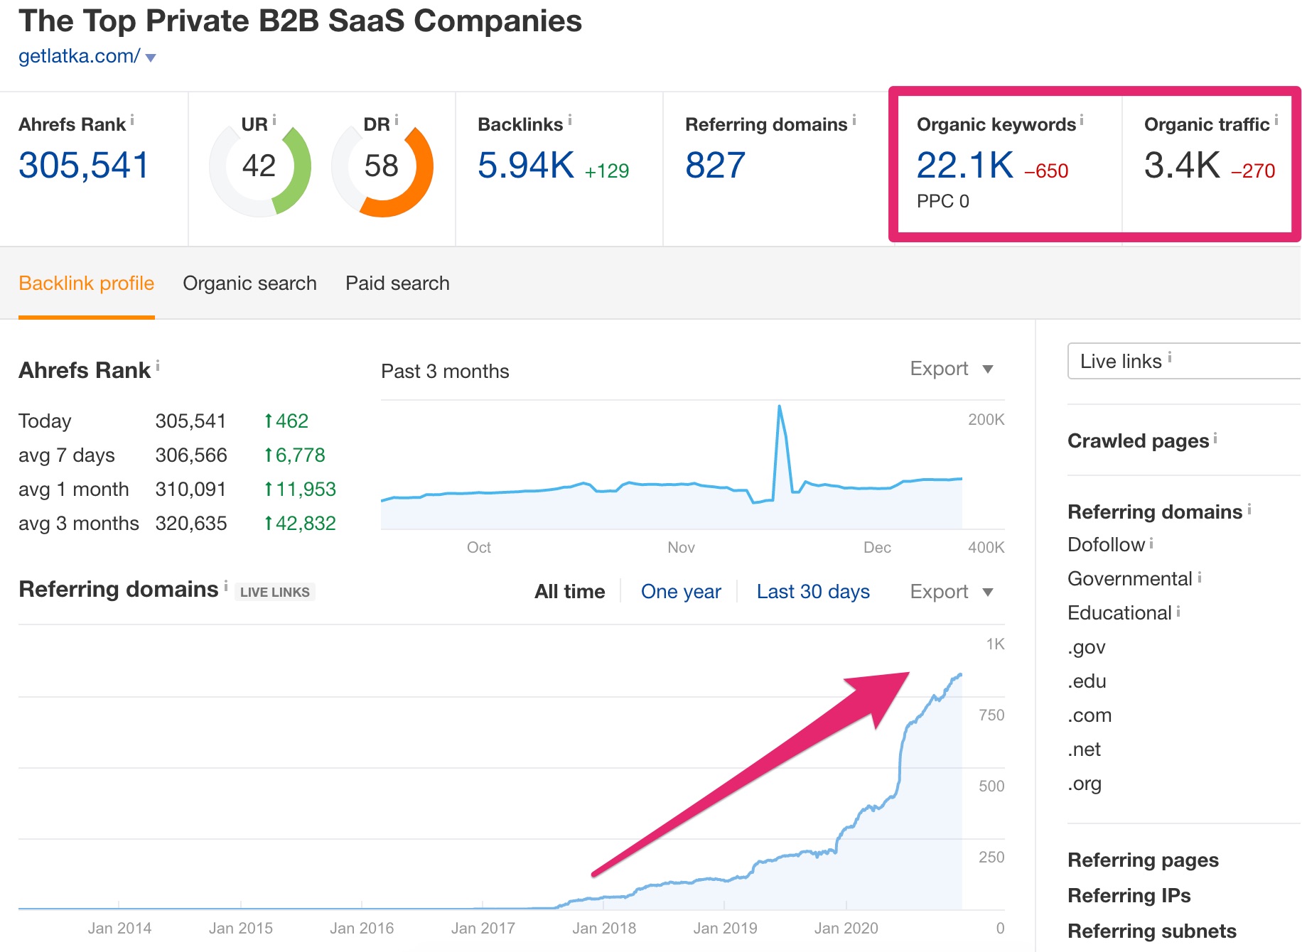1302x952 pixels.
Task: Click the DR info icon
Action: (x=397, y=121)
